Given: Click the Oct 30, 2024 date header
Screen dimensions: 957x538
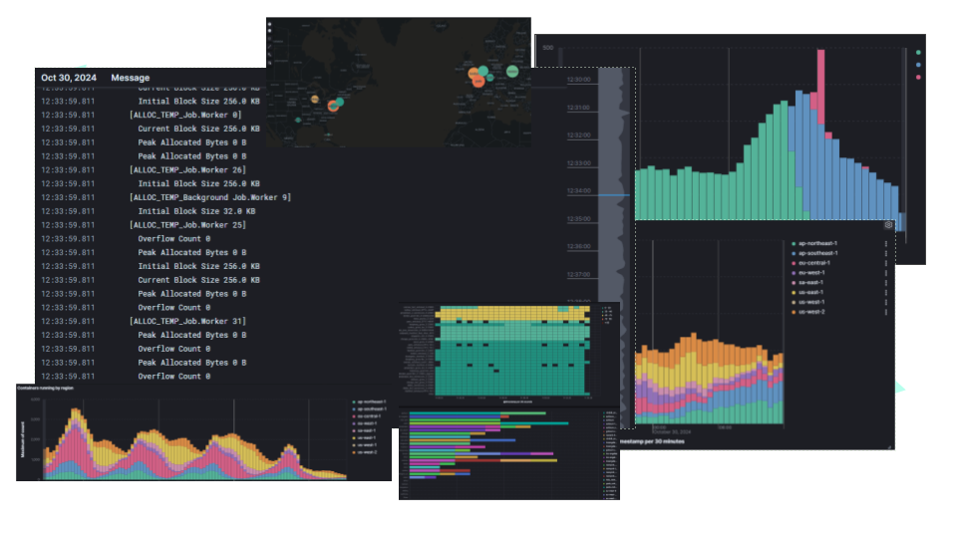Looking at the screenshot, I should (69, 78).
